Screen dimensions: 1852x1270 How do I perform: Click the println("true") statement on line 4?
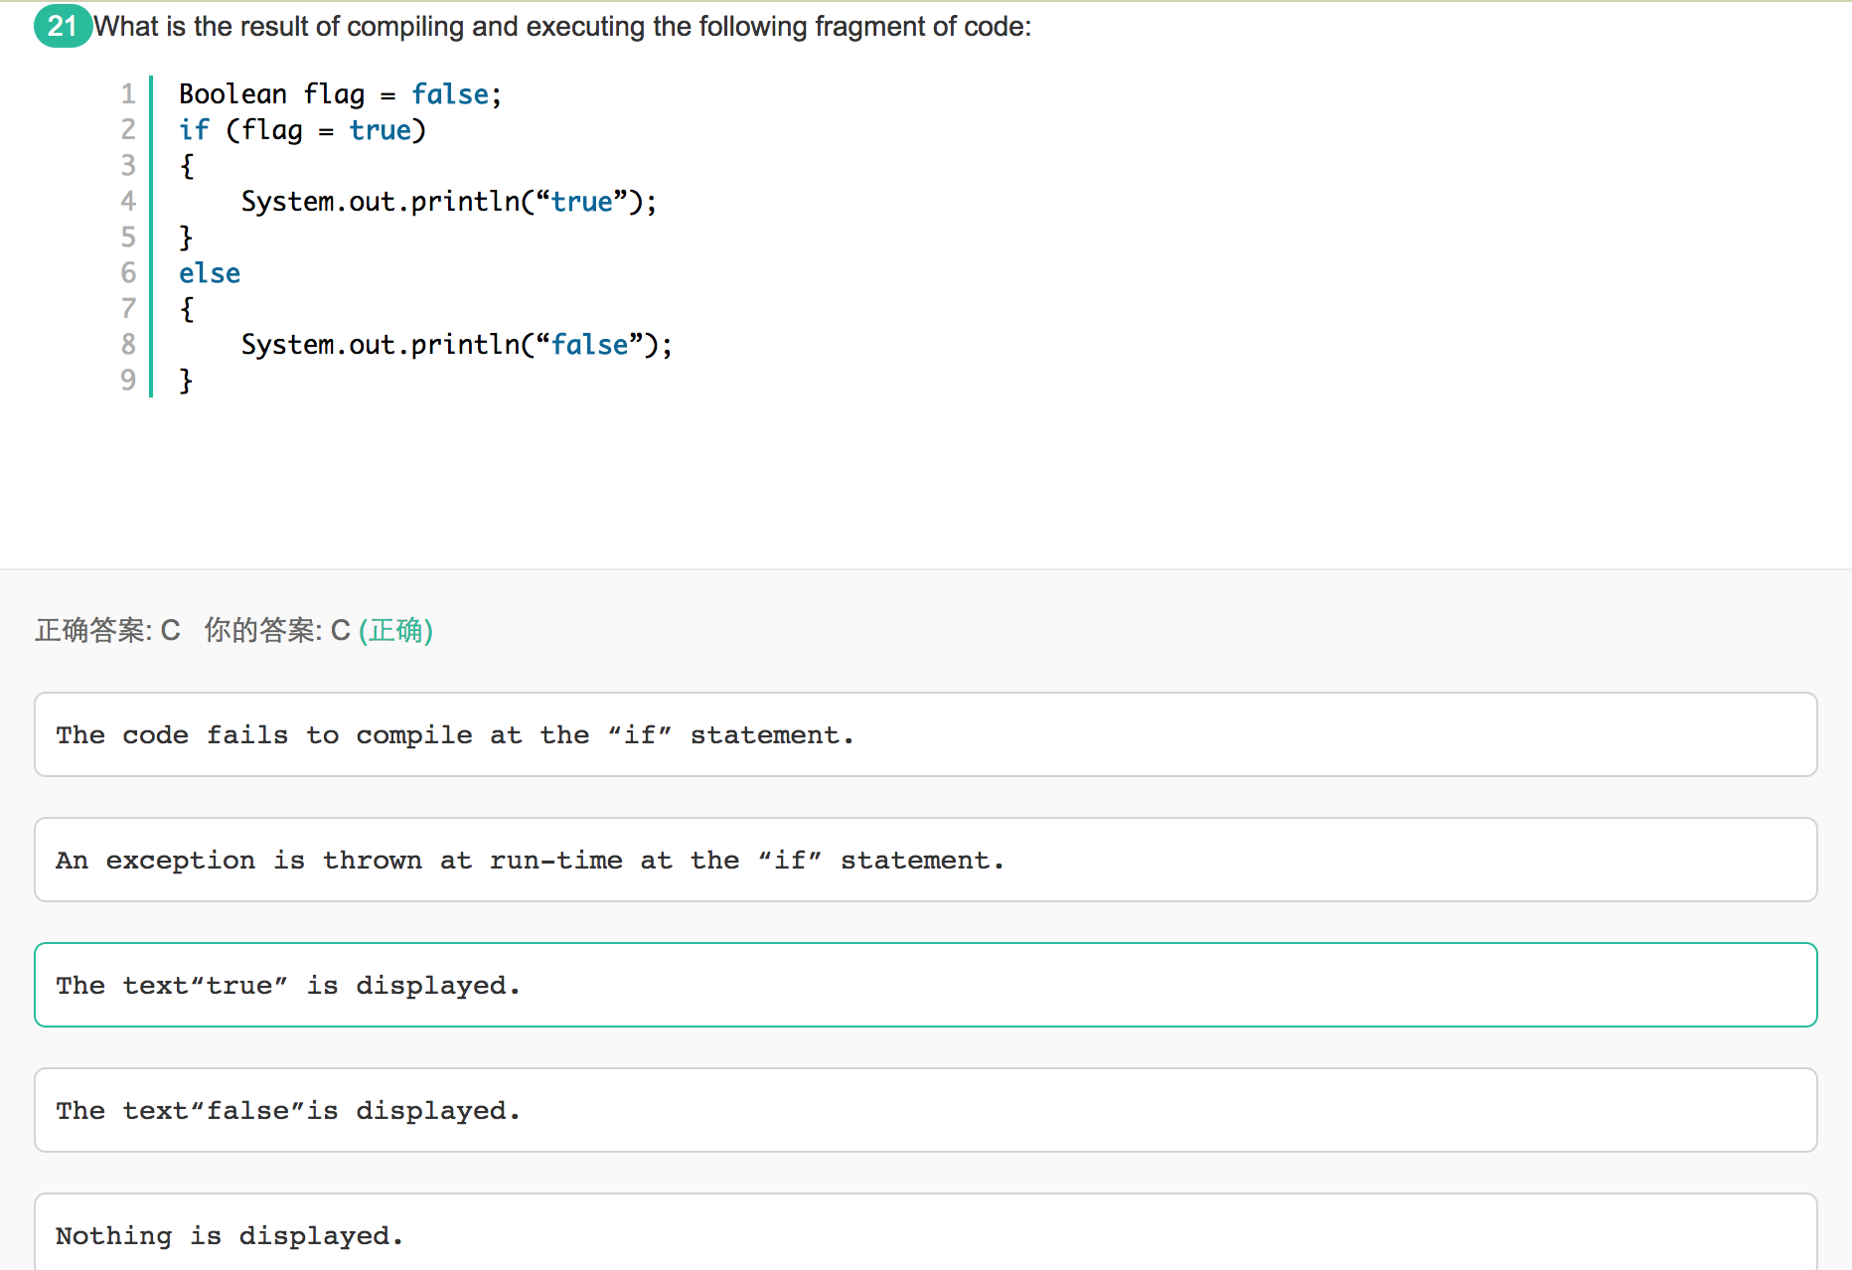pos(448,202)
